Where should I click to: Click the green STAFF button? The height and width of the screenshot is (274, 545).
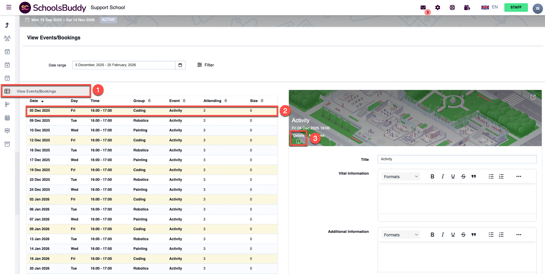pyautogui.click(x=516, y=7)
